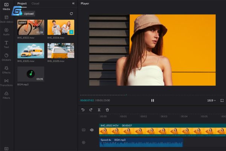
Task: Refresh the project media list
Action: (x=71, y=14)
